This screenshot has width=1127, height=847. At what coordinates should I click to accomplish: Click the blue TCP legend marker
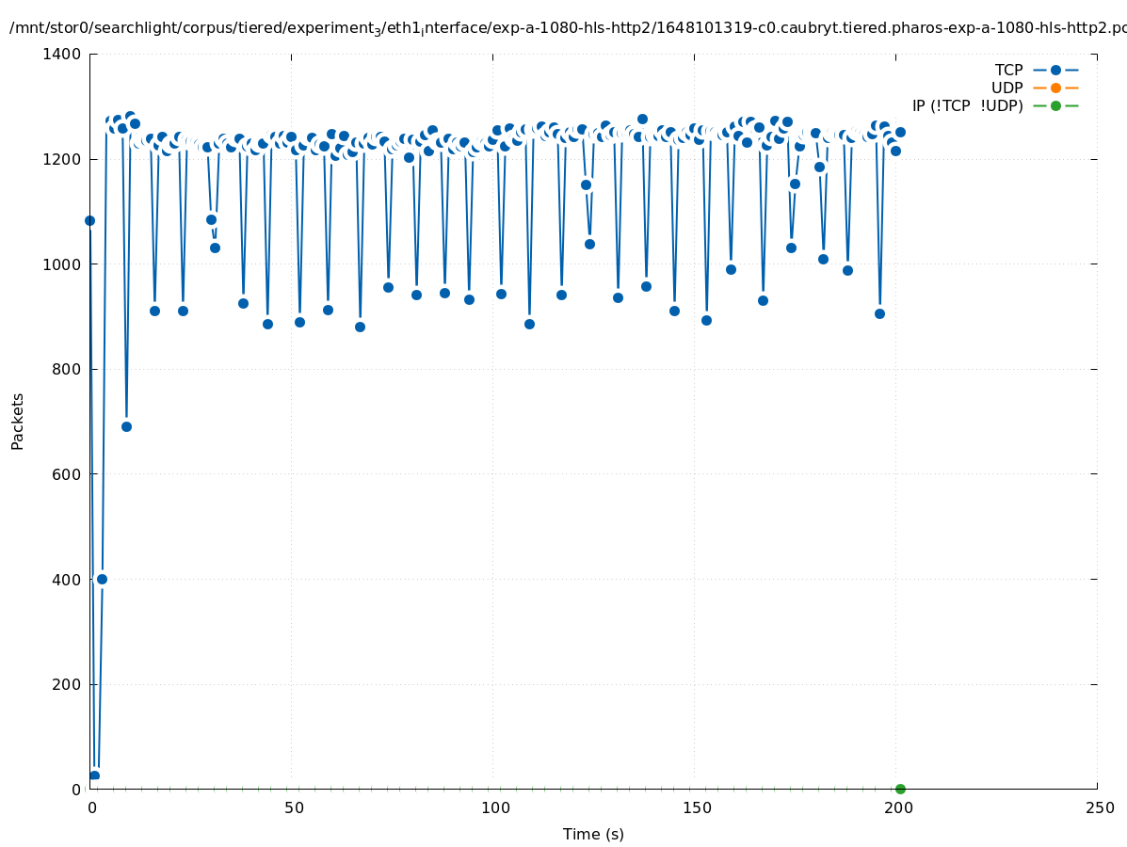point(1055,71)
